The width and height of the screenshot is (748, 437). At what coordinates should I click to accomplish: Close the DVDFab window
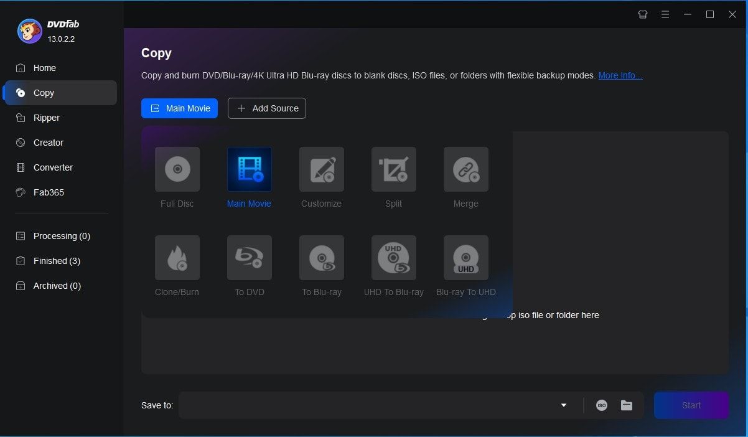click(x=732, y=14)
